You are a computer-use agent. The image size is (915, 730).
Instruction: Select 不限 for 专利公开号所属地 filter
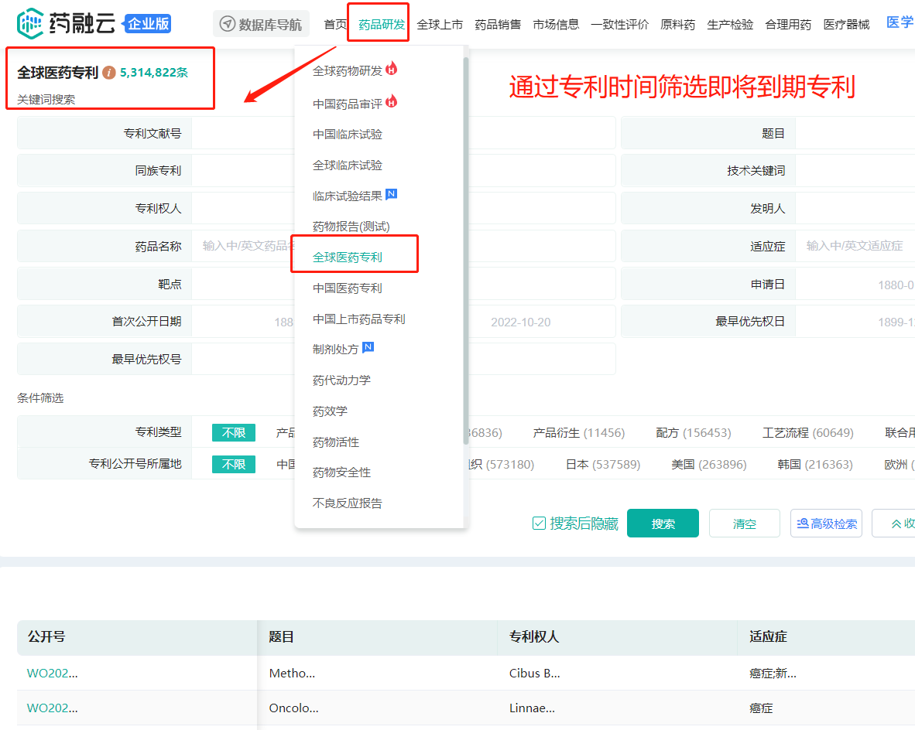point(233,464)
